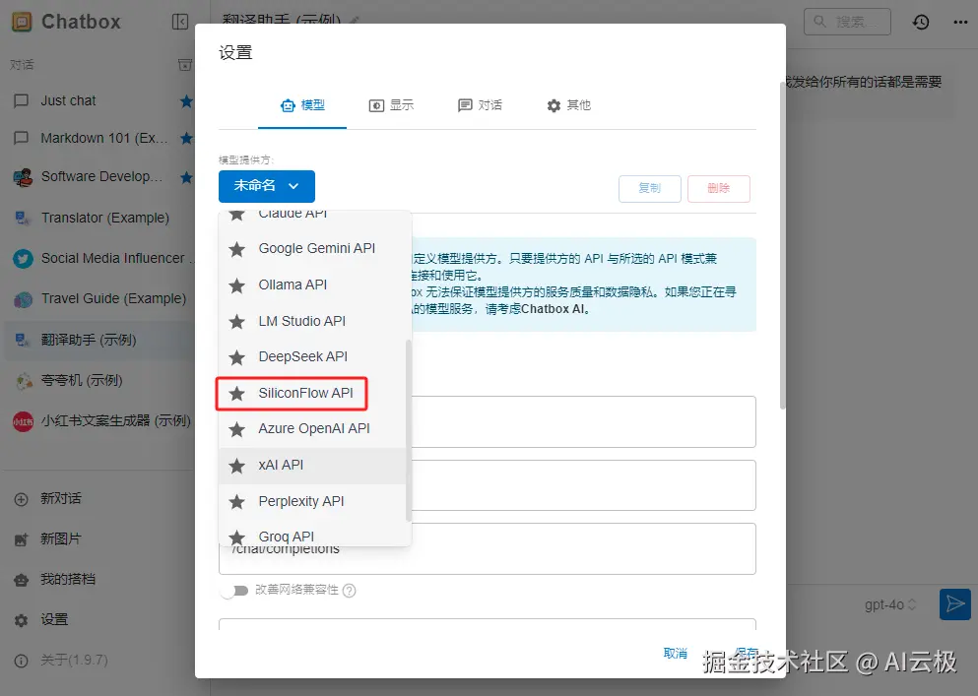Open Travel Guide (Example) conversation
The width and height of the screenshot is (978, 696).
(98, 298)
